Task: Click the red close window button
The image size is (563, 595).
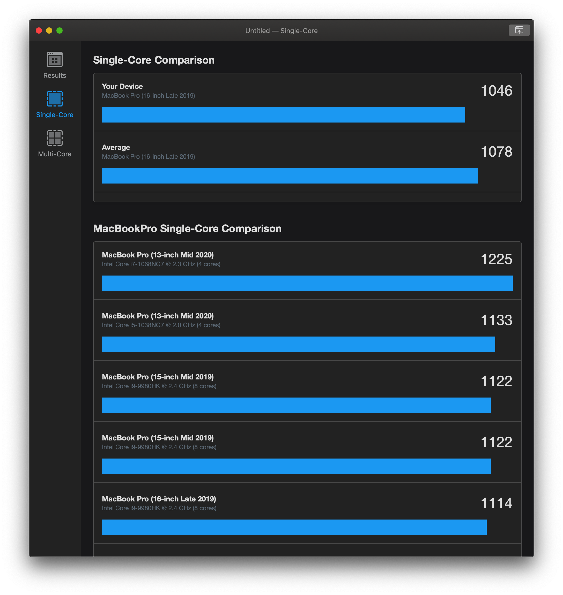Action: [39, 30]
